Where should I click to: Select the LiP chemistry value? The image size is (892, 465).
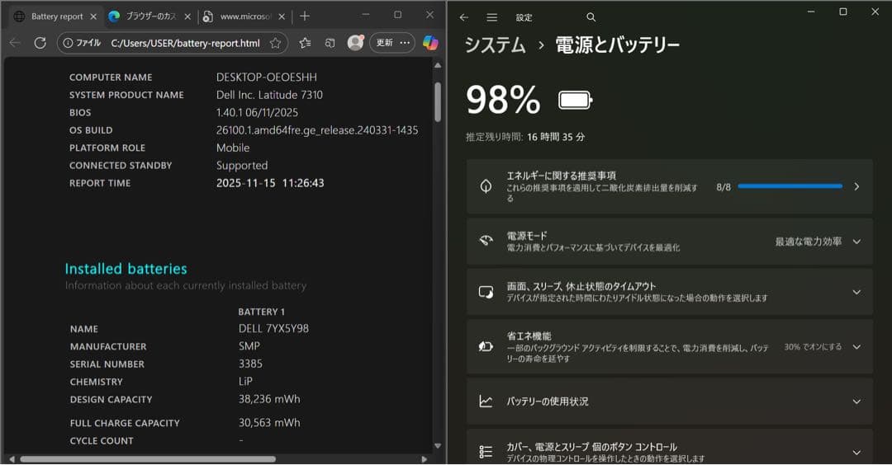click(x=245, y=382)
